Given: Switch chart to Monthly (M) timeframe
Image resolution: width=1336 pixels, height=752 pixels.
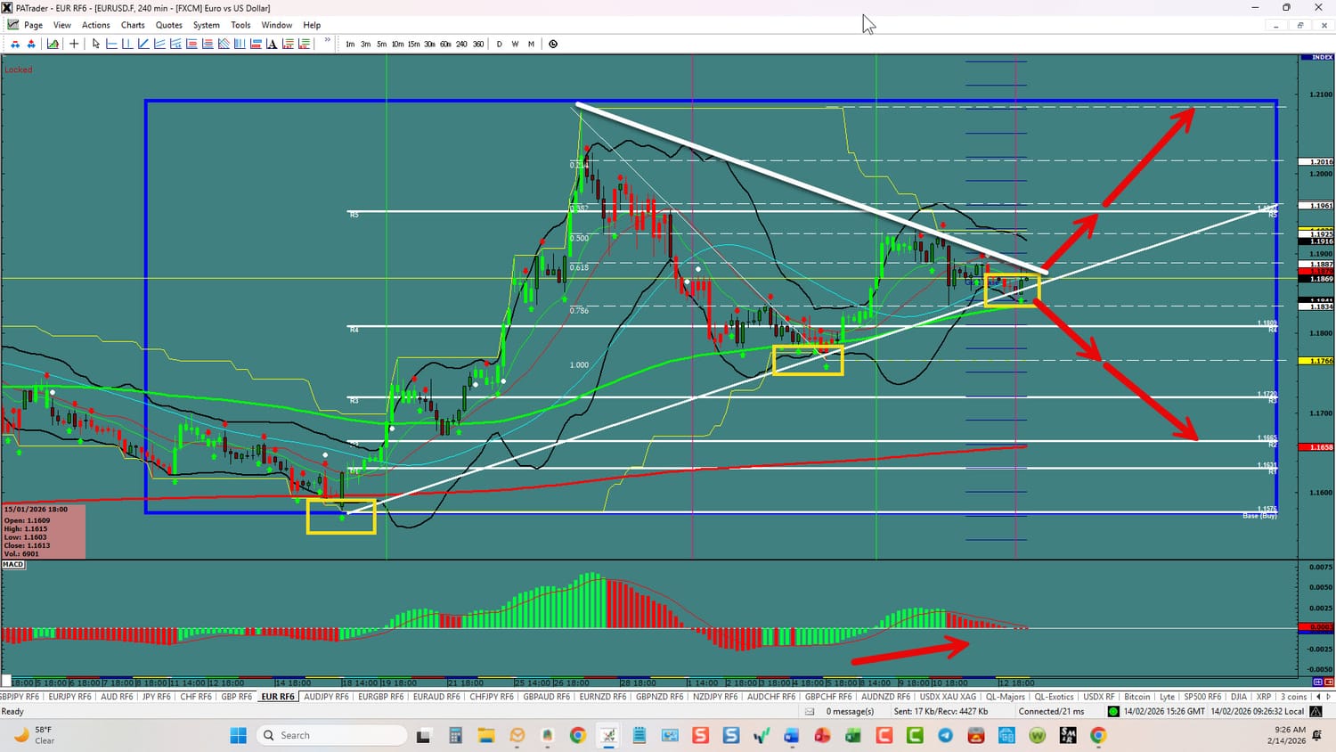Looking at the screenshot, I should 531,44.
